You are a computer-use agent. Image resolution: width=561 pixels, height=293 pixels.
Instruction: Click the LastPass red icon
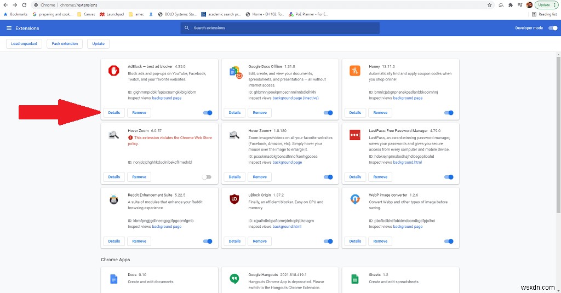355,135
